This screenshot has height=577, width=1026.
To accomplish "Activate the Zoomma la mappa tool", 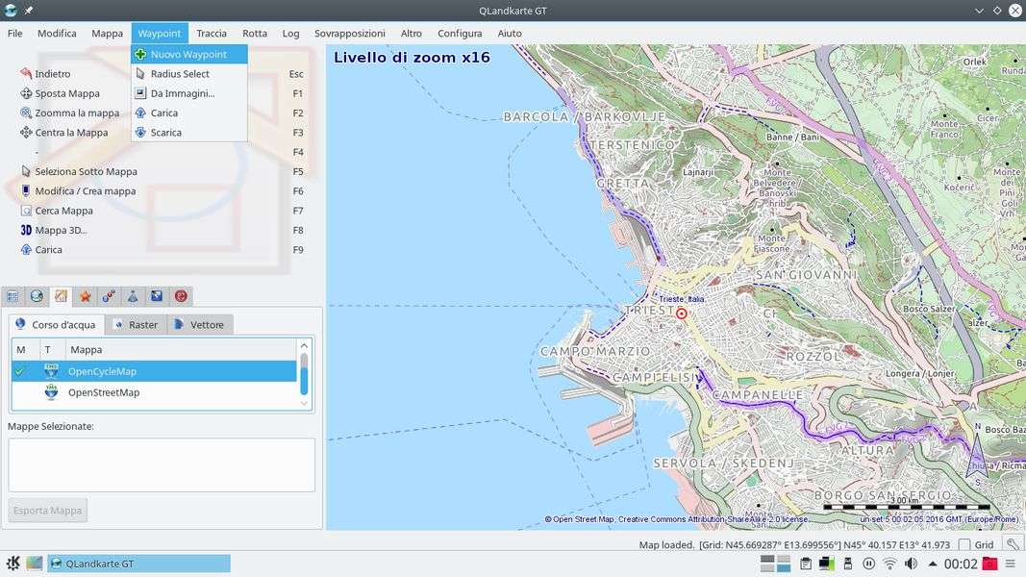I will (77, 113).
